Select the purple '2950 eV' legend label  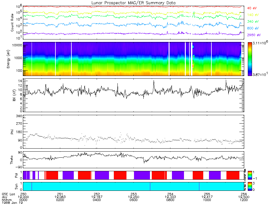(254, 35)
